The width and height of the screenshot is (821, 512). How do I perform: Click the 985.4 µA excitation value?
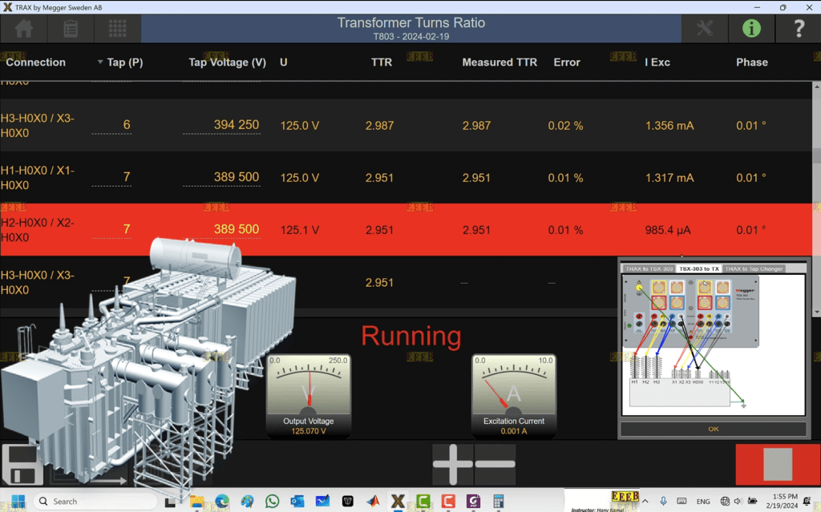668,230
